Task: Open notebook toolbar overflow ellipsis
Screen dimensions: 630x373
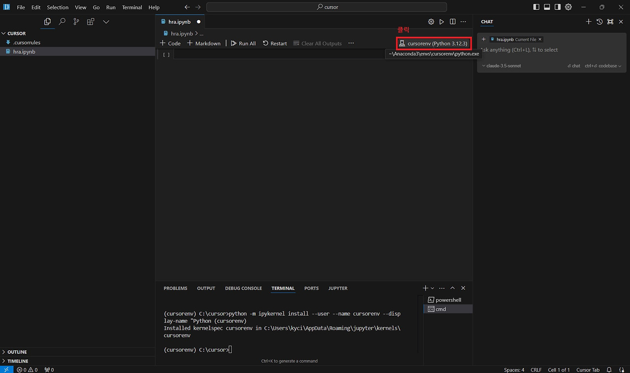Action: [x=351, y=43]
